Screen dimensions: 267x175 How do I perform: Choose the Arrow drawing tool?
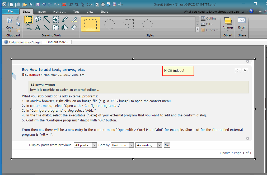(x=47, y=19)
